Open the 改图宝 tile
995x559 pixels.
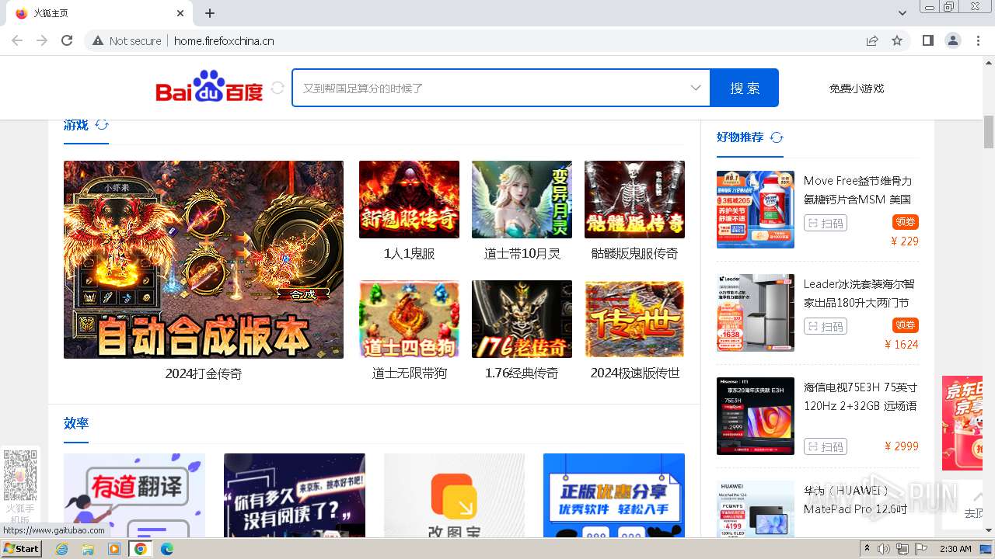click(x=455, y=495)
